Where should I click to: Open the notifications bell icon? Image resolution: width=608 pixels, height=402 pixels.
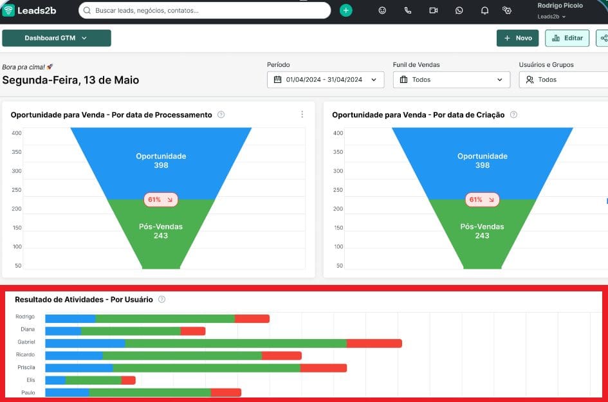(x=484, y=10)
